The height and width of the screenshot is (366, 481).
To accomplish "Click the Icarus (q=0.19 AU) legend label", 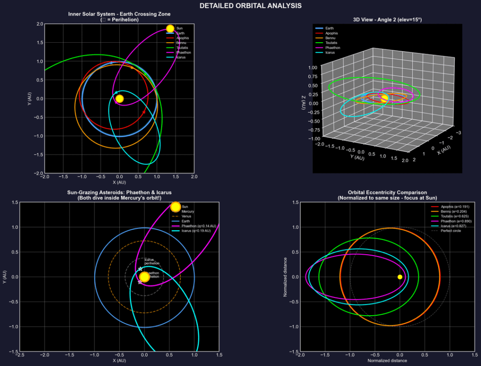I will [x=197, y=231].
